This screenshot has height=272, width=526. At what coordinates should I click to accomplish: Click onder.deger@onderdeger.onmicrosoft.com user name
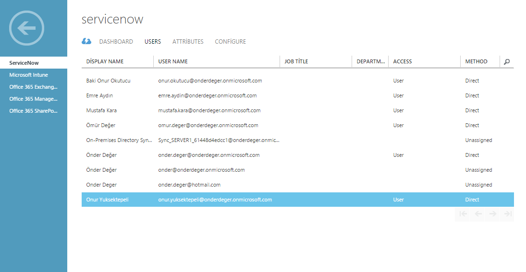[209, 155]
